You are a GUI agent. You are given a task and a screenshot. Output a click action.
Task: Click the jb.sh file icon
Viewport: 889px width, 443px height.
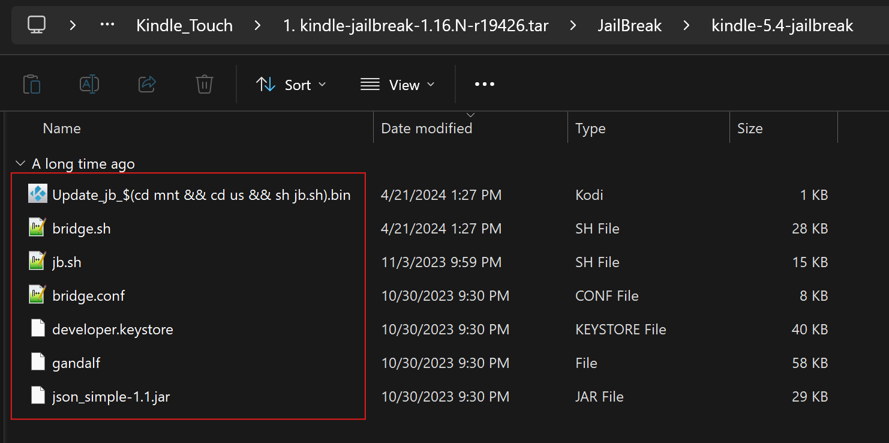pyautogui.click(x=38, y=261)
